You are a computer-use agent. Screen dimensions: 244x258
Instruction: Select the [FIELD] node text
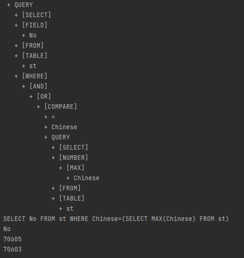pyautogui.click(x=35, y=25)
